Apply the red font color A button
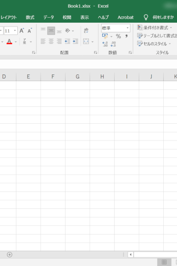Image resolution: width=177 pixels, height=266 pixels. click(9, 42)
